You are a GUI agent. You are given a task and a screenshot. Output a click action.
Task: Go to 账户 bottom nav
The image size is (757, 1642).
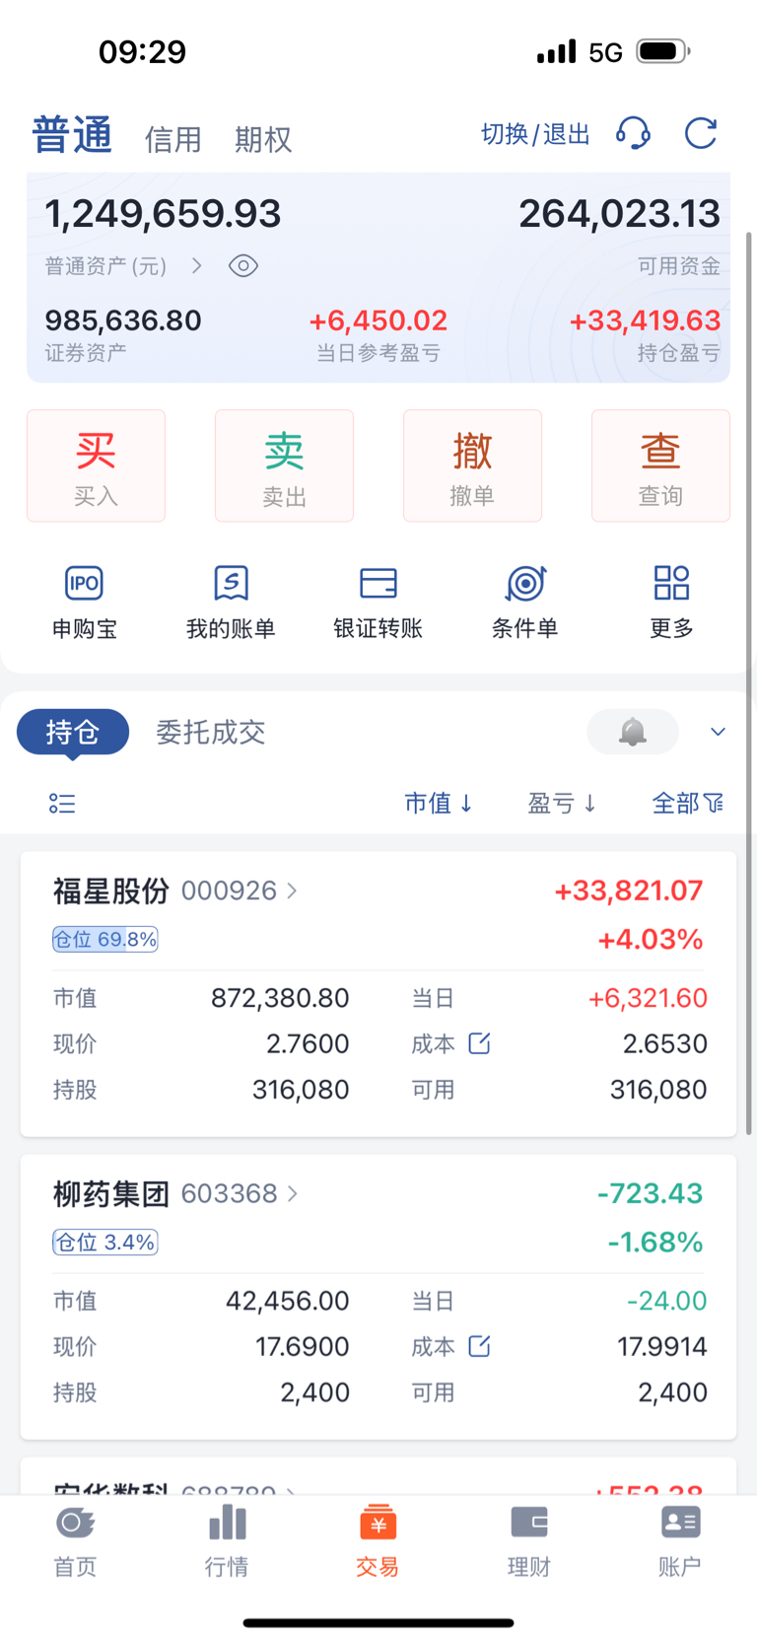pos(680,1541)
